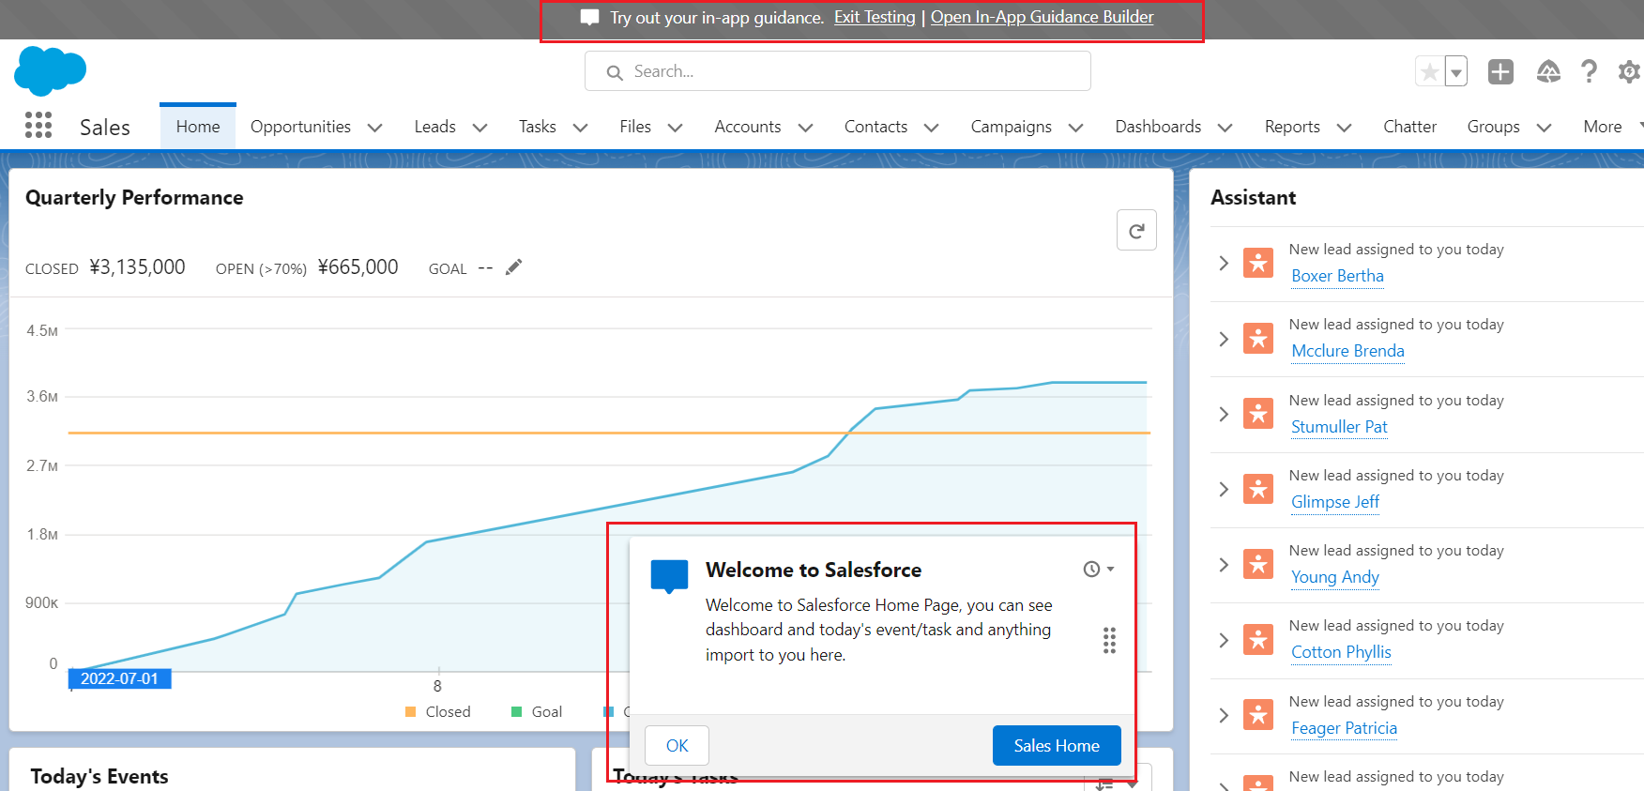The width and height of the screenshot is (1644, 791).
Task: Switch to the Chatter tab
Action: [1409, 127]
